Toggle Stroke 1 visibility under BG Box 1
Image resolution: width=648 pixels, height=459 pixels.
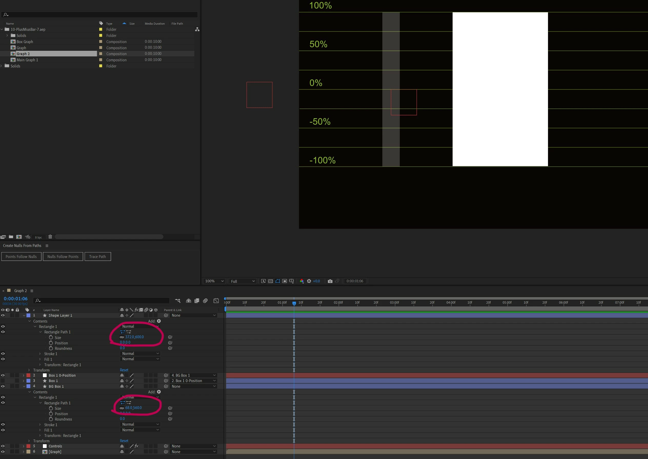3,425
